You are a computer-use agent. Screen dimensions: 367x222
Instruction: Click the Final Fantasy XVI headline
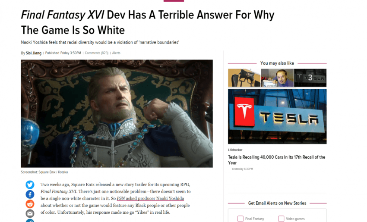coord(148,22)
